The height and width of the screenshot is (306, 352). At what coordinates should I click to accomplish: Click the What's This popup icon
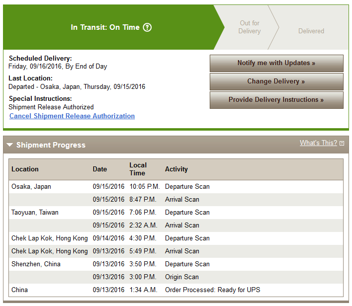[342, 144]
